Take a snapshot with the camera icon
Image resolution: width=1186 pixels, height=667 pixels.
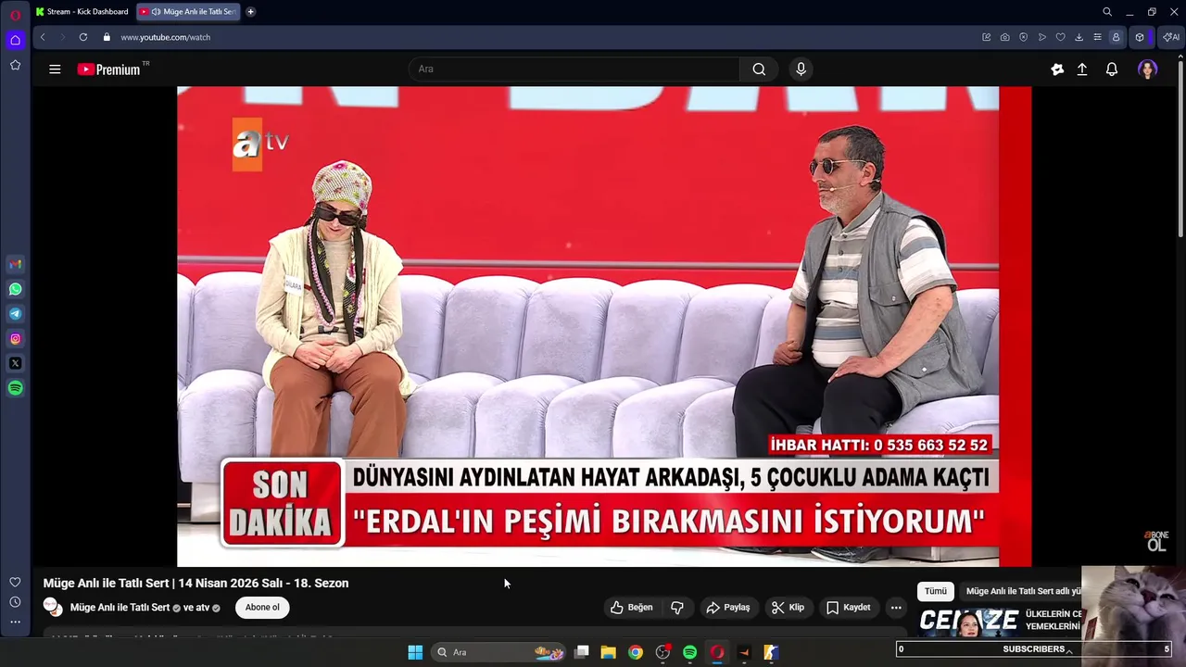point(1005,37)
